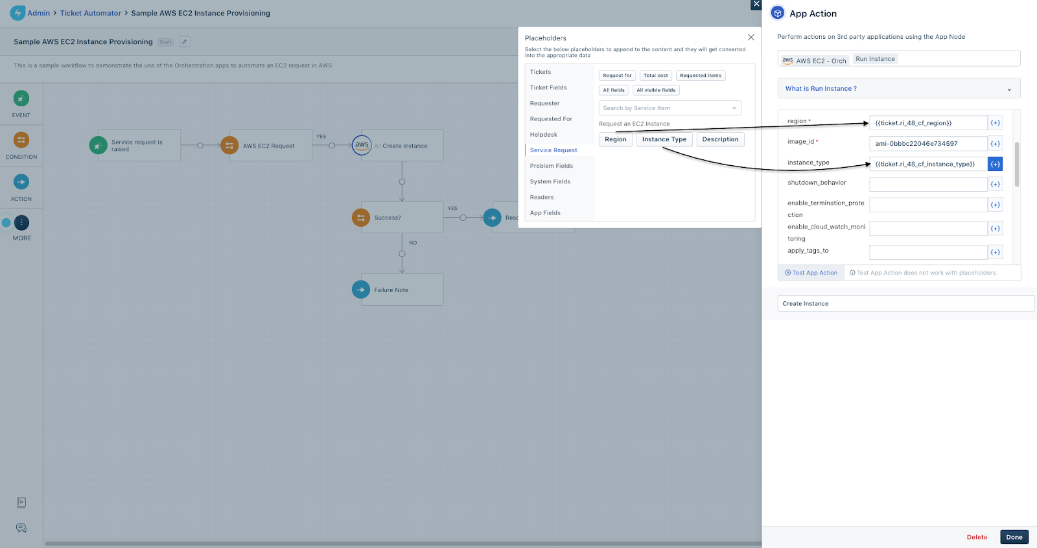Insert the 'Request for' placeholder
Image resolution: width=1037 pixels, height=548 pixels.
tap(617, 76)
